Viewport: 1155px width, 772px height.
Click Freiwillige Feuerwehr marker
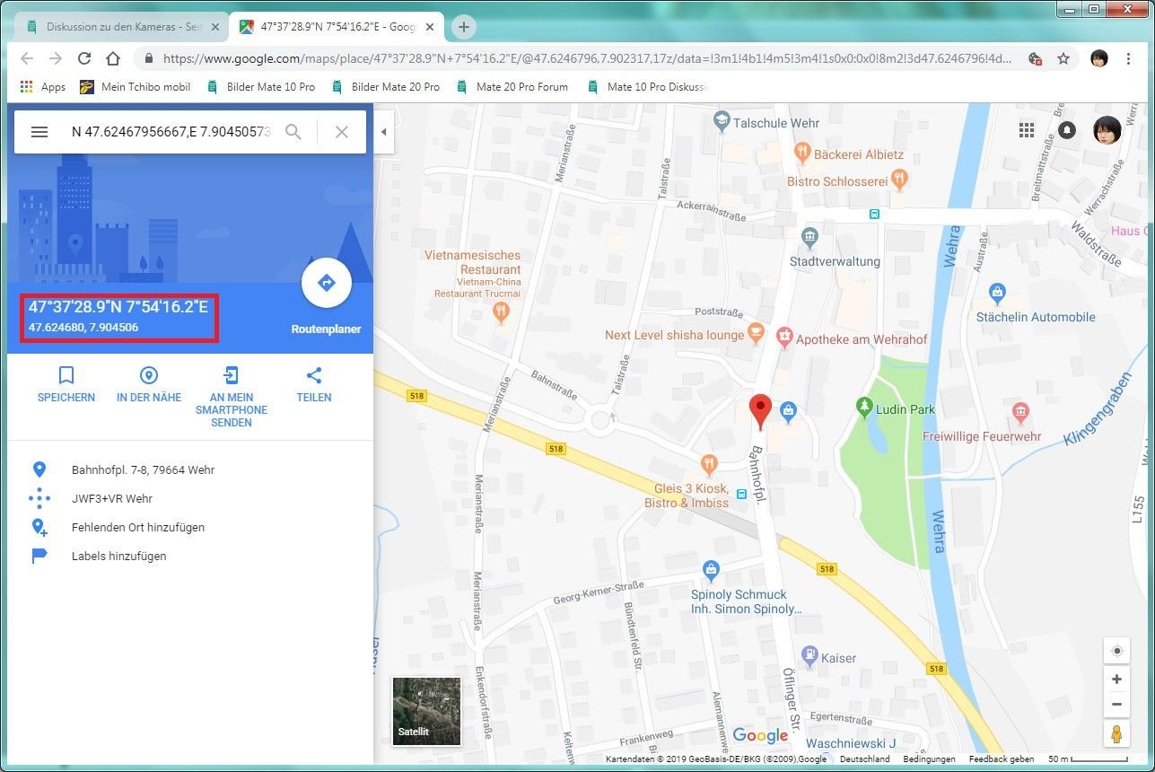click(1020, 412)
